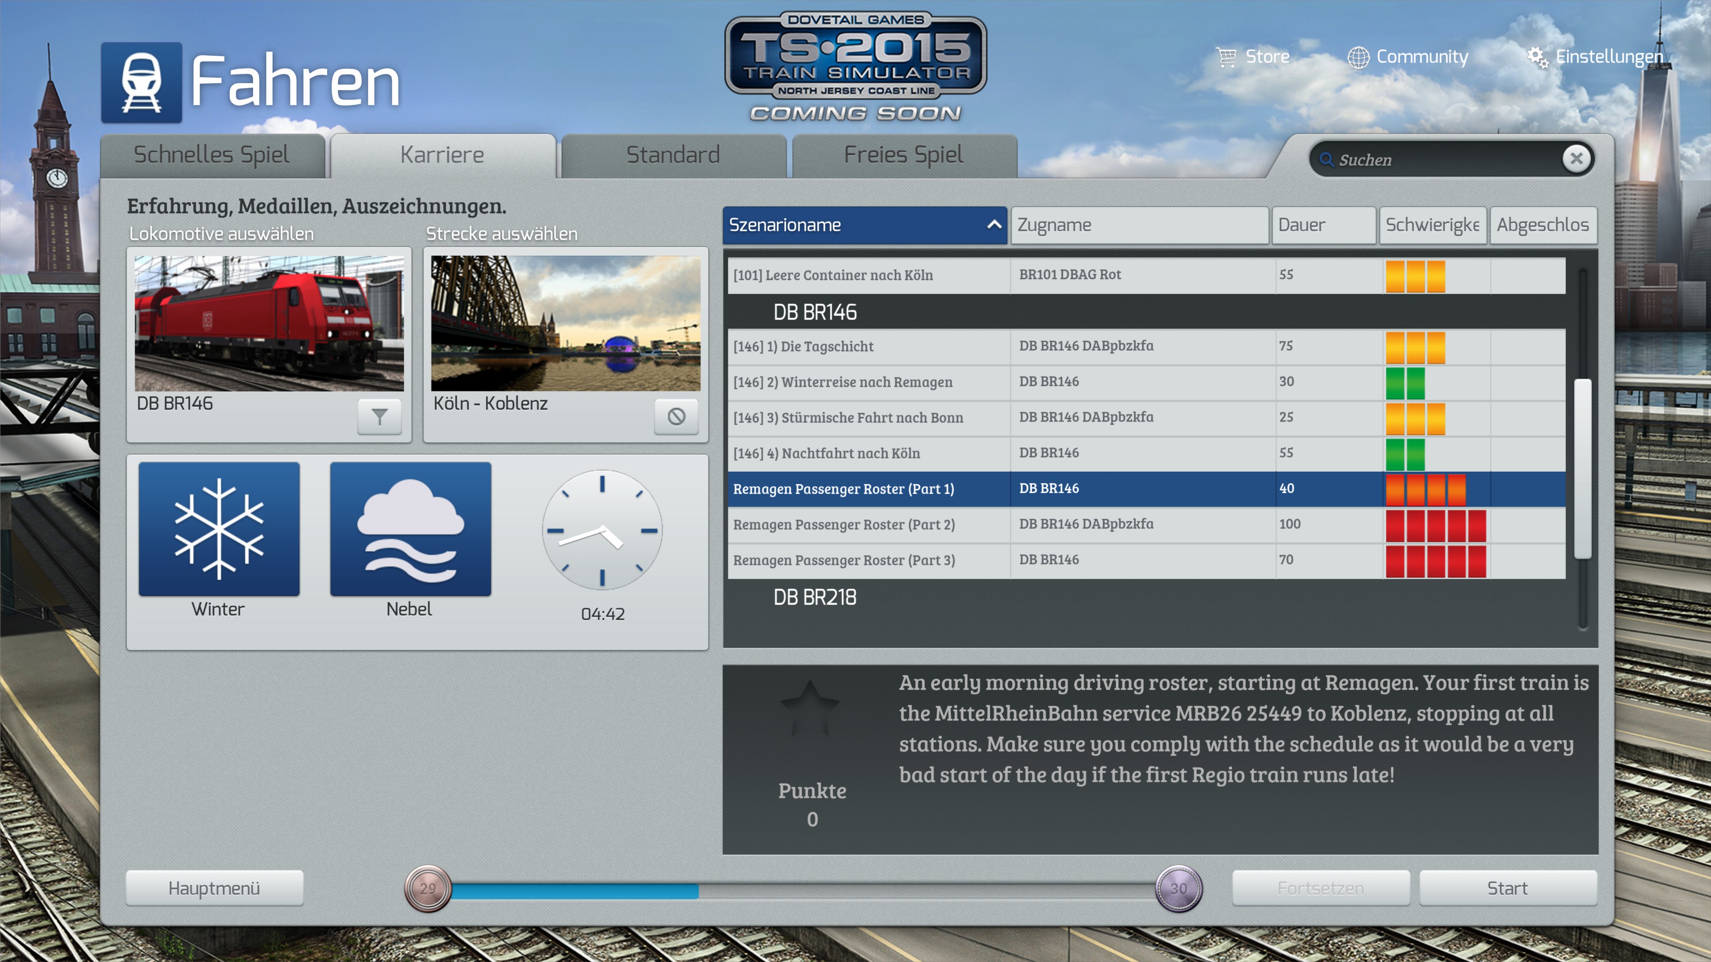Select the DB BR146 locomotive thumbnail

click(x=269, y=323)
